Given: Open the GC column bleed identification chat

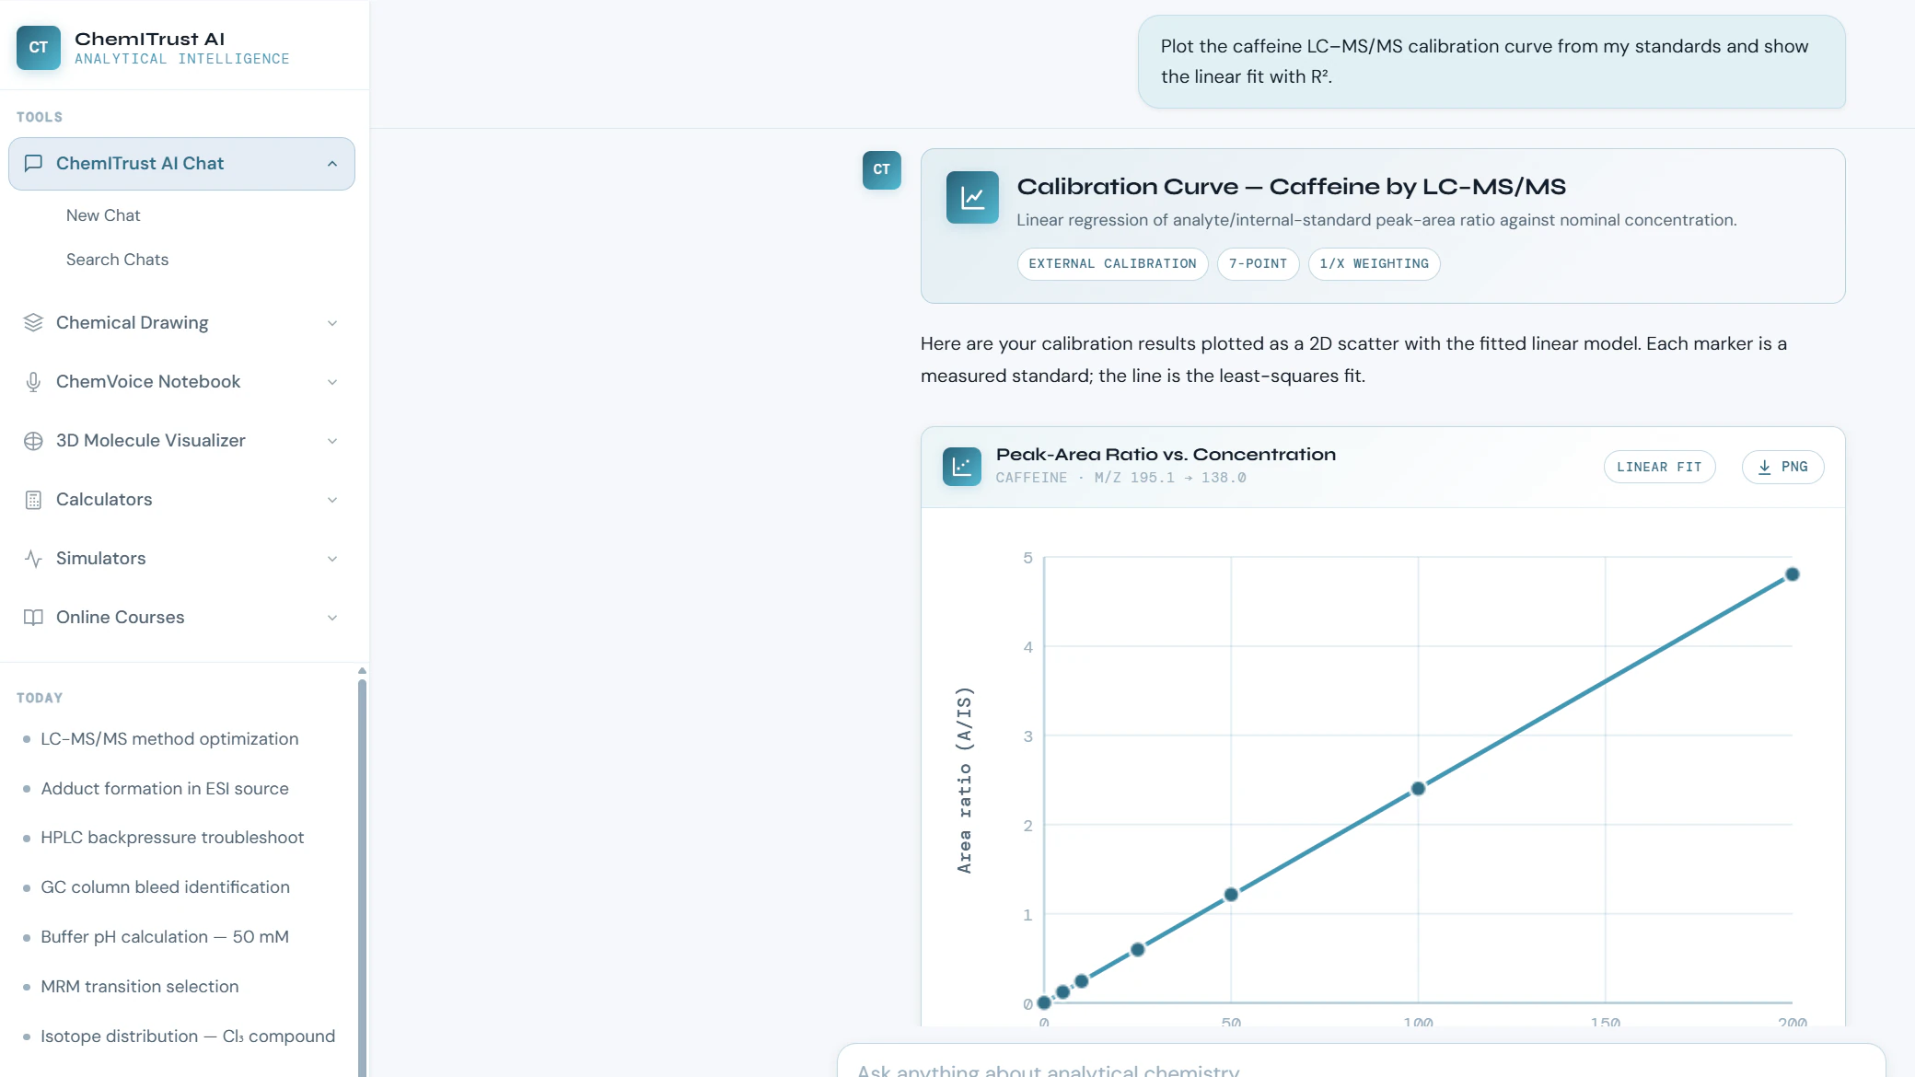Looking at the screenshot, I should [x=165, y=887].
